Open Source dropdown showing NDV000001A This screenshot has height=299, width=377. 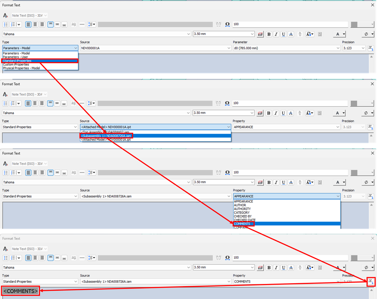(x=155, y=48)
